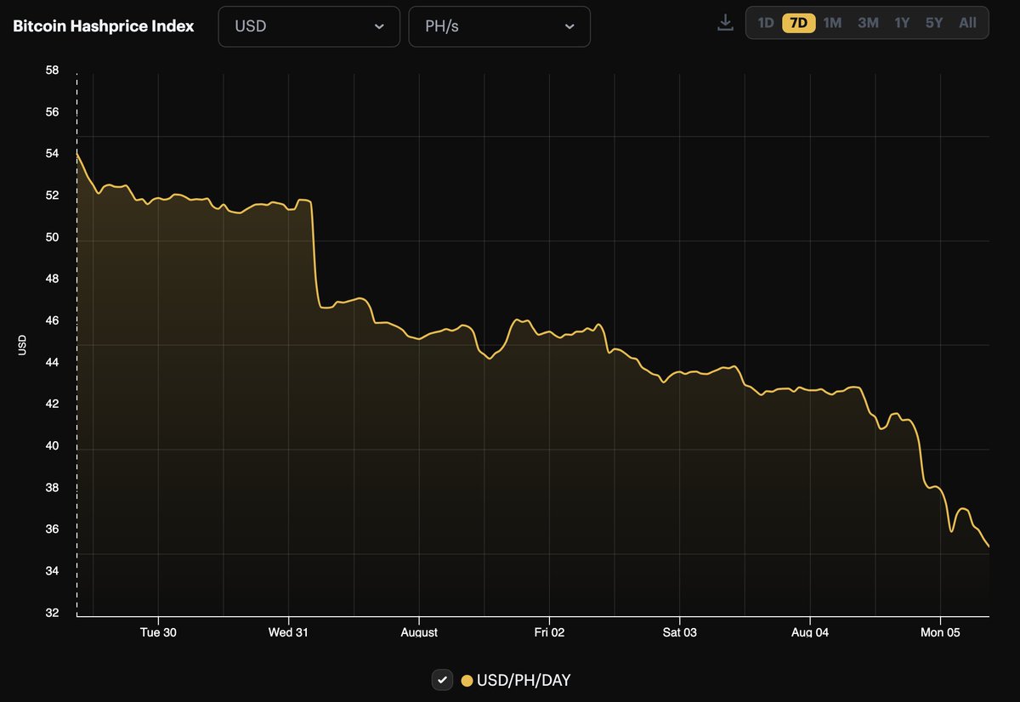
Task: Click the 58 y-axis value
Action: tap(52, 70)
